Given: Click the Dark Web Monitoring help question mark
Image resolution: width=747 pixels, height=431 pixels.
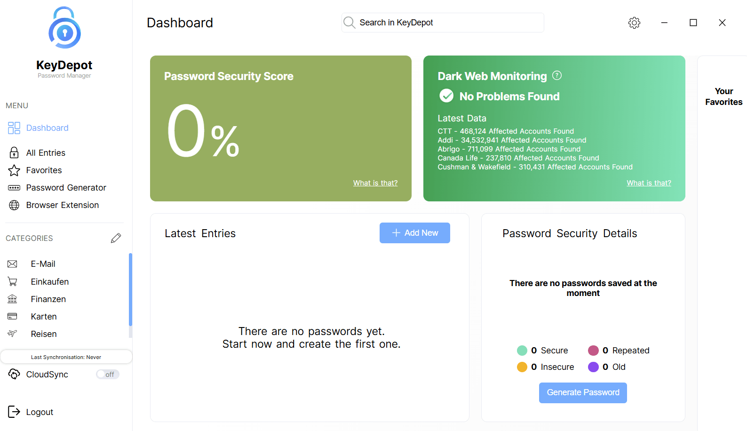Looking at the screenshot, I should (x=557, y=75).
